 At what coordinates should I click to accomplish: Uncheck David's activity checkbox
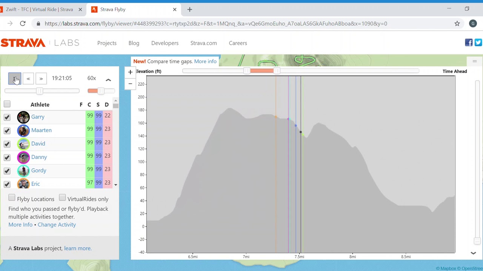(7, 144)
